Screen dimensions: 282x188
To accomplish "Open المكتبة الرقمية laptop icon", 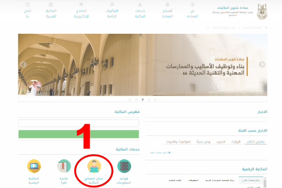I will tap(34, 166).
